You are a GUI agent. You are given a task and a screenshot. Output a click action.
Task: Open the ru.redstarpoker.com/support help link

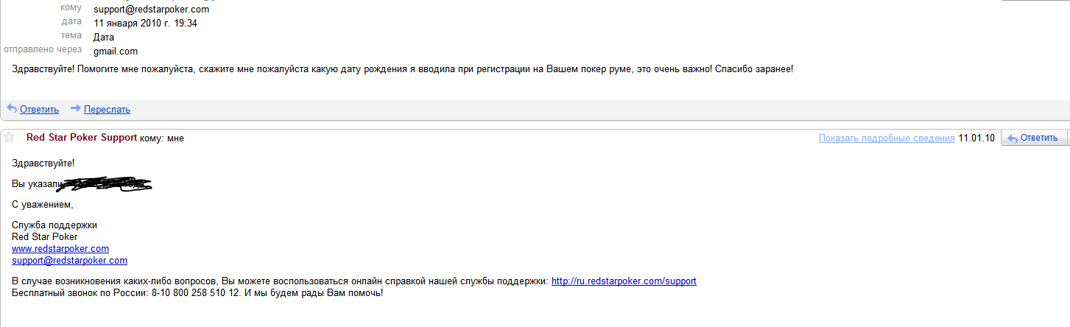click(624, 281)
